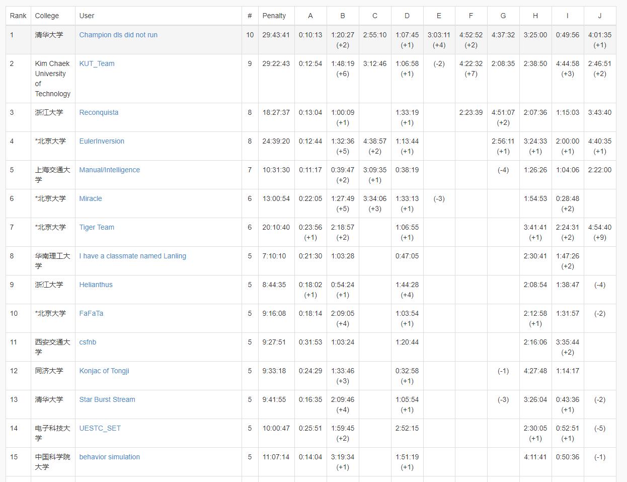Open the FaFaTa team link
The width and height of the screenshot is (627, 482).
91,313
